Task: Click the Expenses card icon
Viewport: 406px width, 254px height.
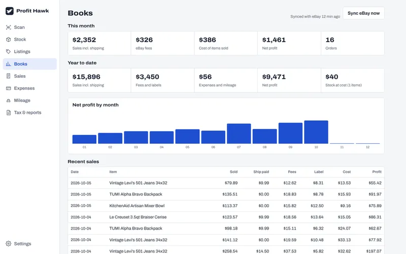Action: coord(8,88)
